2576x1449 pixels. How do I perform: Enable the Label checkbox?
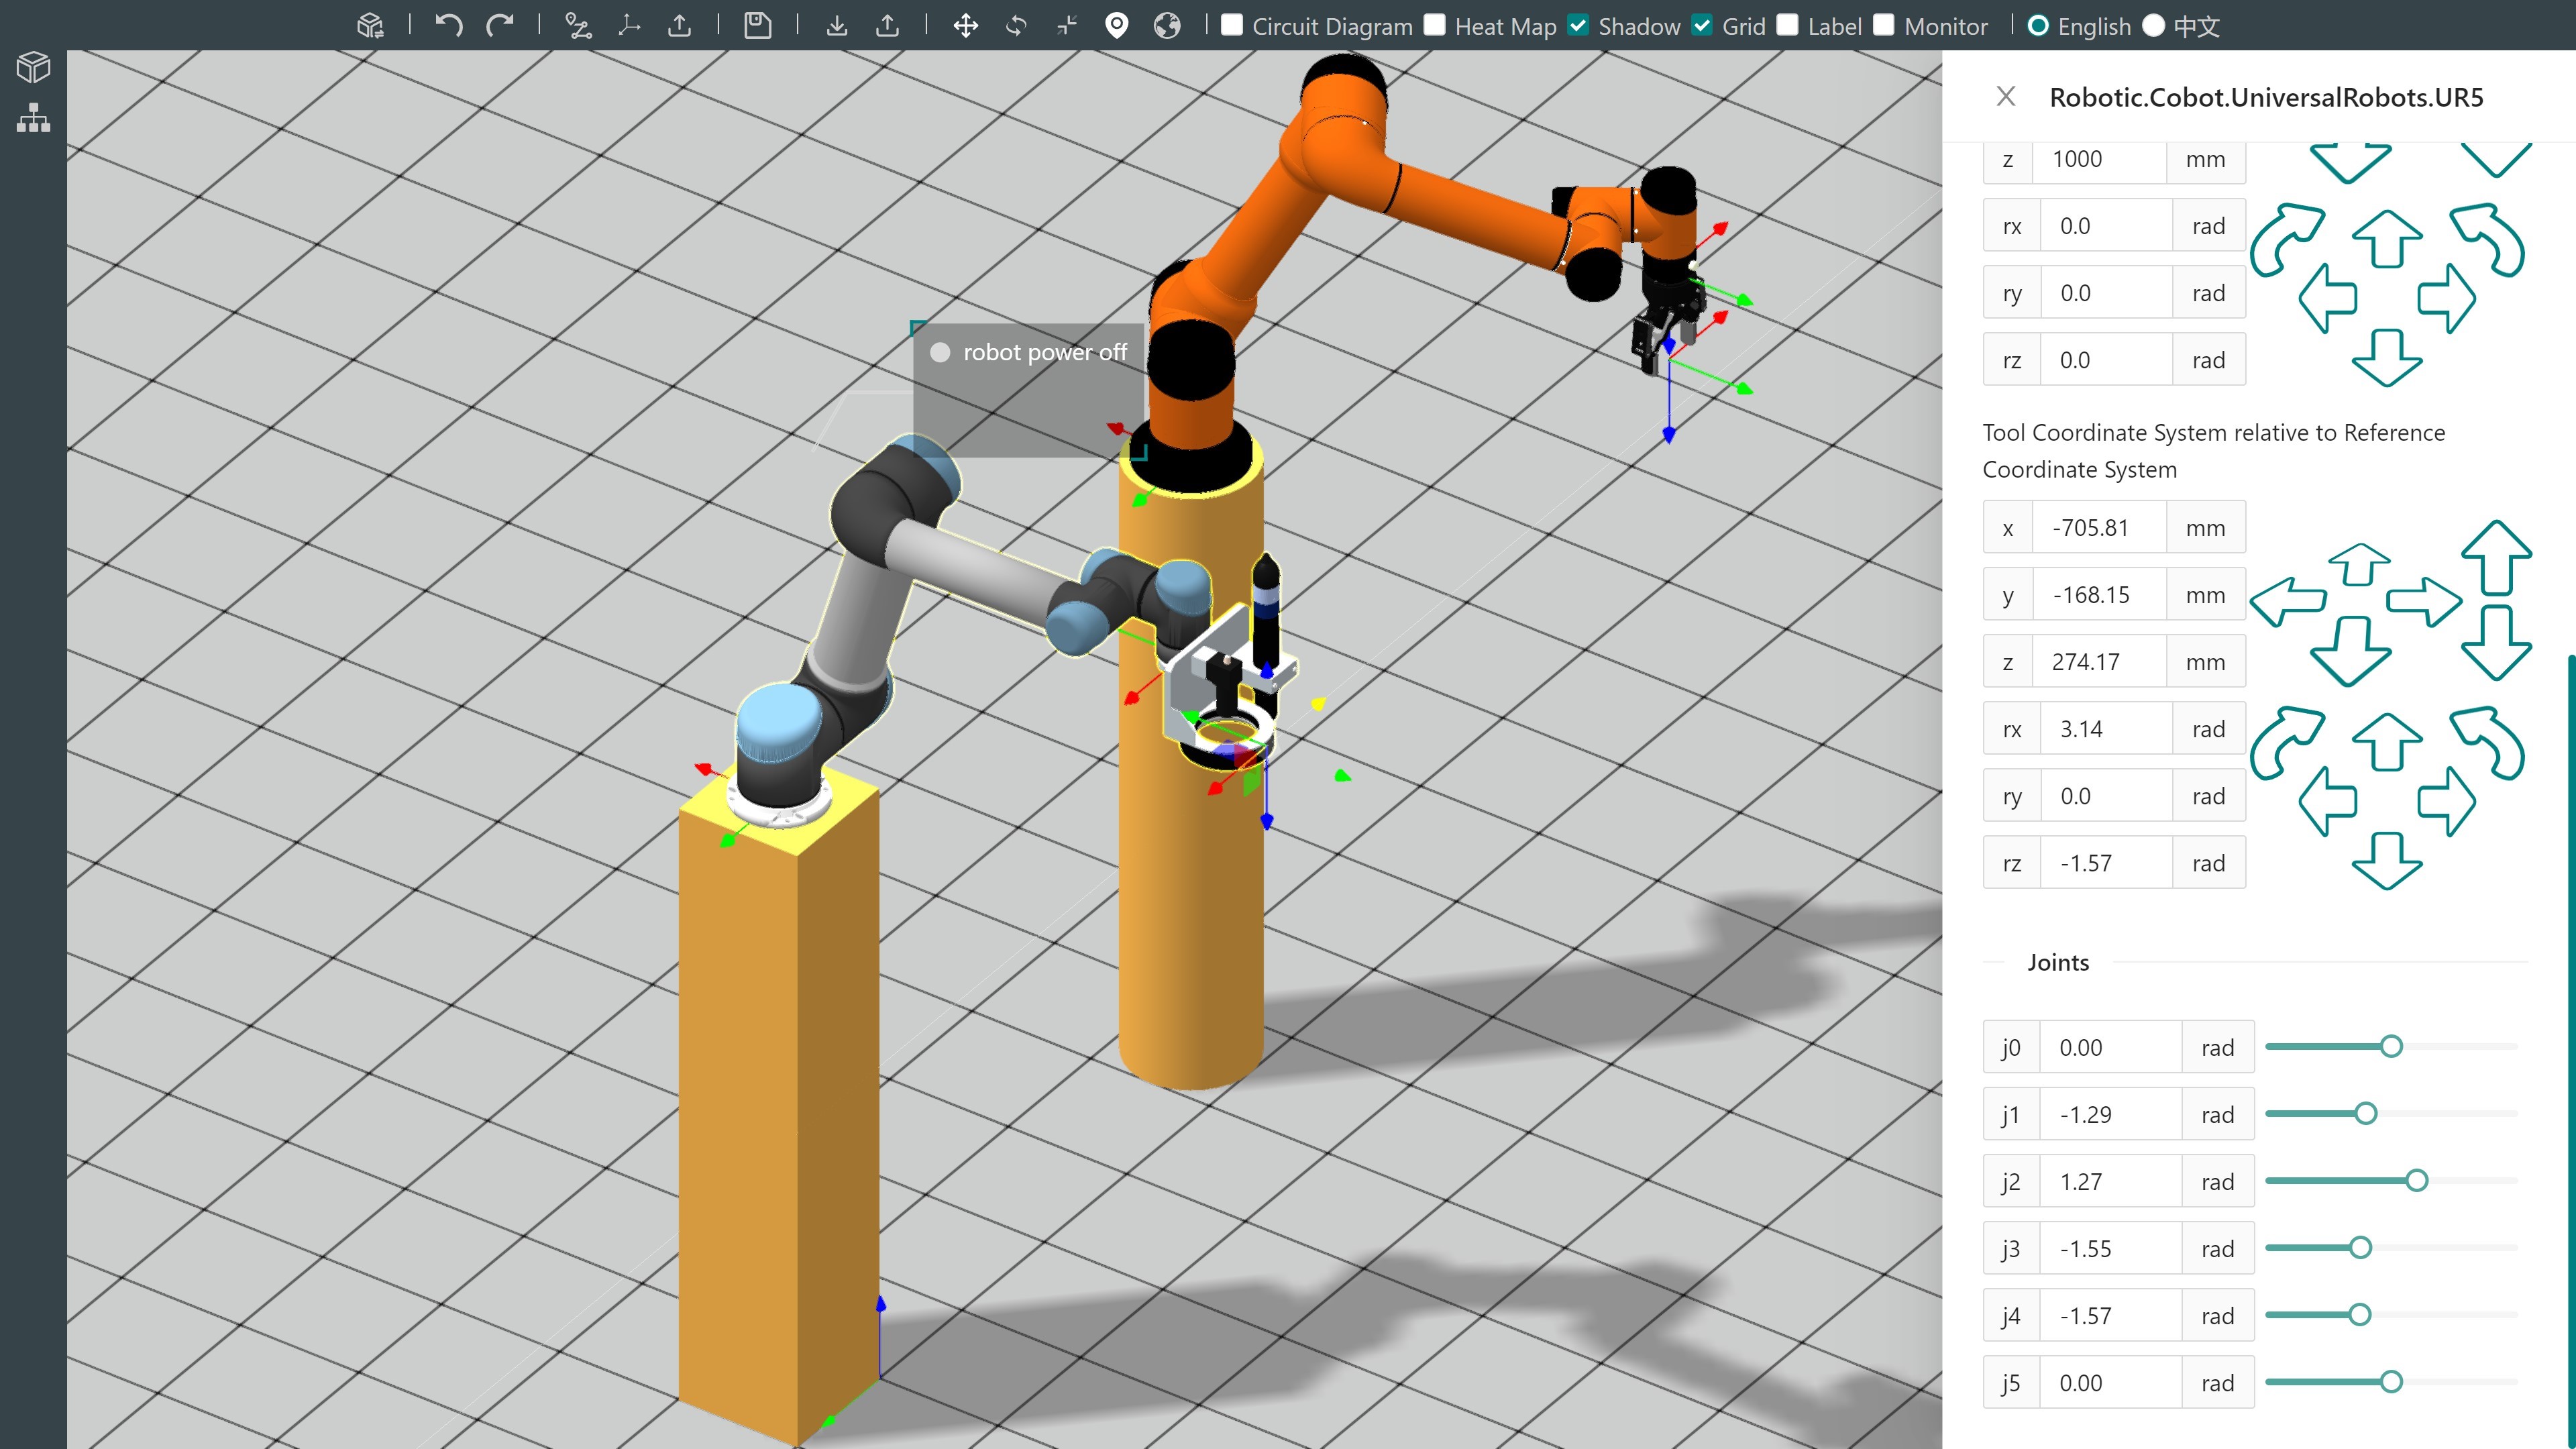(x=1788, y=25)
